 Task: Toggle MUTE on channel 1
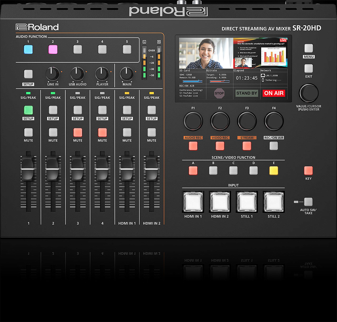coord(28,132)
